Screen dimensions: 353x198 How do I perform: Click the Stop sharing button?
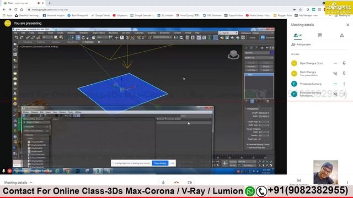click(x=160, y=163)
